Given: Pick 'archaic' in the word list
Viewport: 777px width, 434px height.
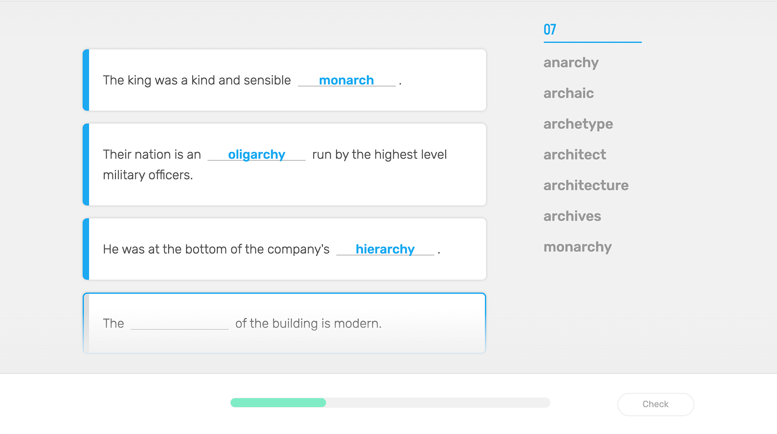Looking at the screenshot, I should point(569,93).
